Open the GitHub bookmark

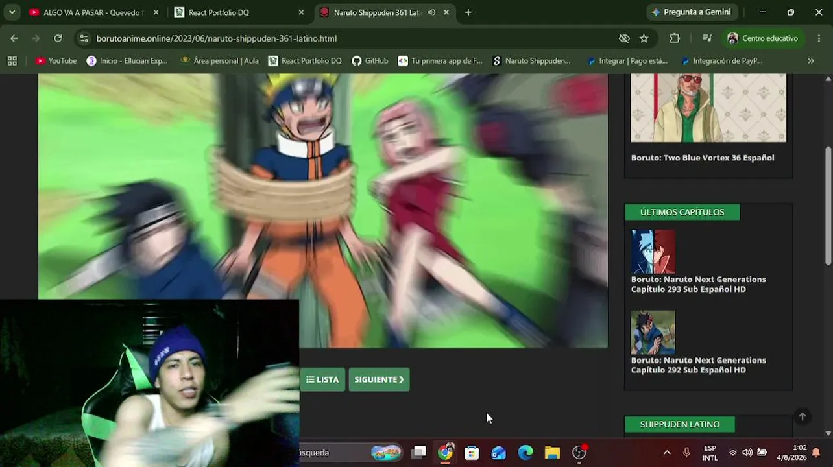pos(370,60)
